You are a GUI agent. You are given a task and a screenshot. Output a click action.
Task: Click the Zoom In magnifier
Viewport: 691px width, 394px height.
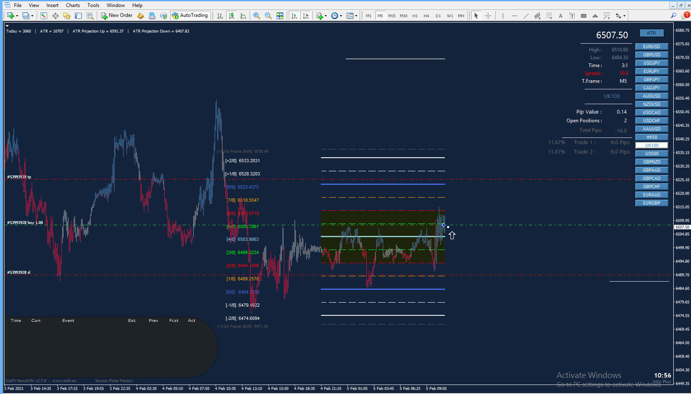point(257,16)
